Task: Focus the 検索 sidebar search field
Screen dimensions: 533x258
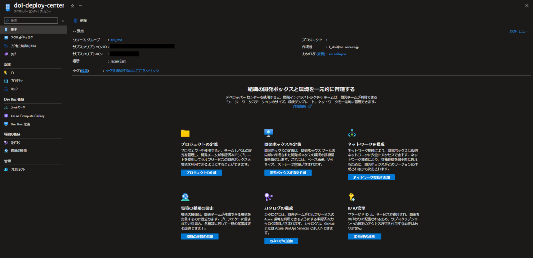Action: pos(31,20)
